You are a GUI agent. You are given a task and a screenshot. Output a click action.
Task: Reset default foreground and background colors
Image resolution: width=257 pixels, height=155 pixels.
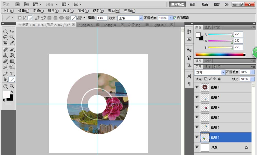[4, 100]
